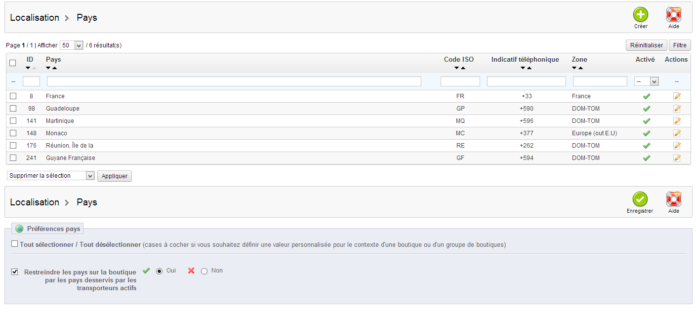Open the Activé filter dropdown
The width and height of the screenshot is (696, 312).
point(647,81)
